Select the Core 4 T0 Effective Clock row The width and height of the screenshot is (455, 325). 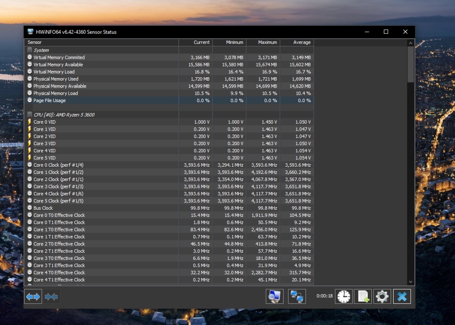[x=169, y=273]
